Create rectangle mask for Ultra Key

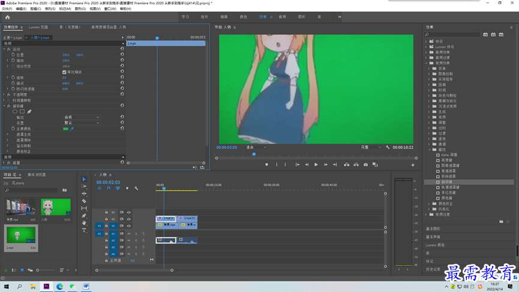point(22,112)
